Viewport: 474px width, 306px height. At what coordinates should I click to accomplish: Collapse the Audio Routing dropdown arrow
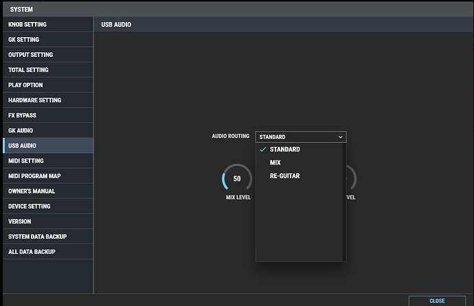[x=341, y=137]
